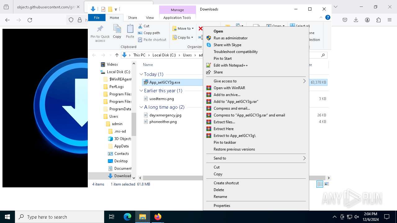Open Firefox Downloads panel icon

click(356, 20)
